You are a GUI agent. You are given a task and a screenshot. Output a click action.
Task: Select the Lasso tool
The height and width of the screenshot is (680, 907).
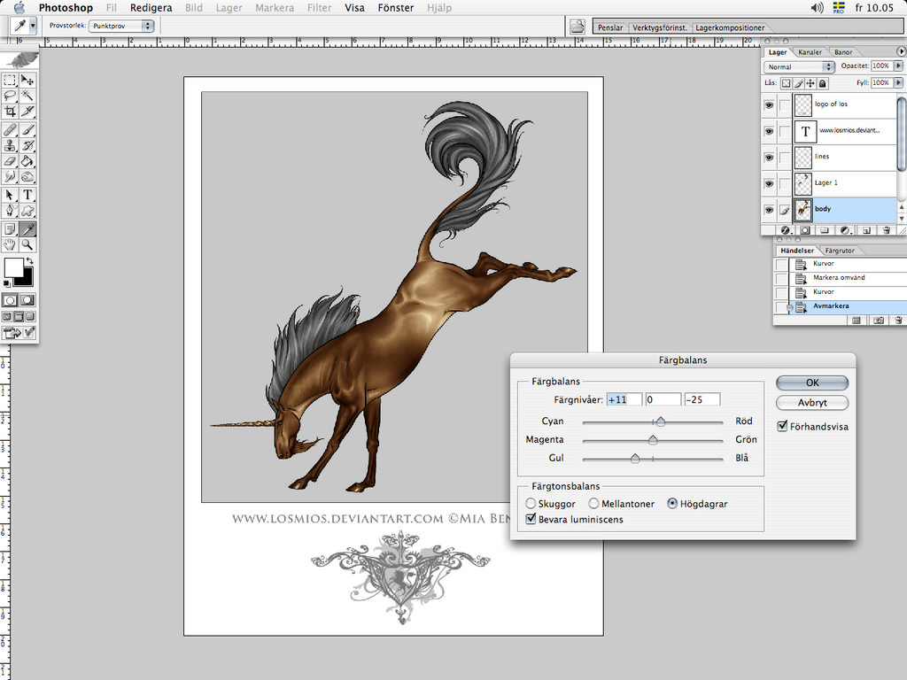click(x=10, y=96)
